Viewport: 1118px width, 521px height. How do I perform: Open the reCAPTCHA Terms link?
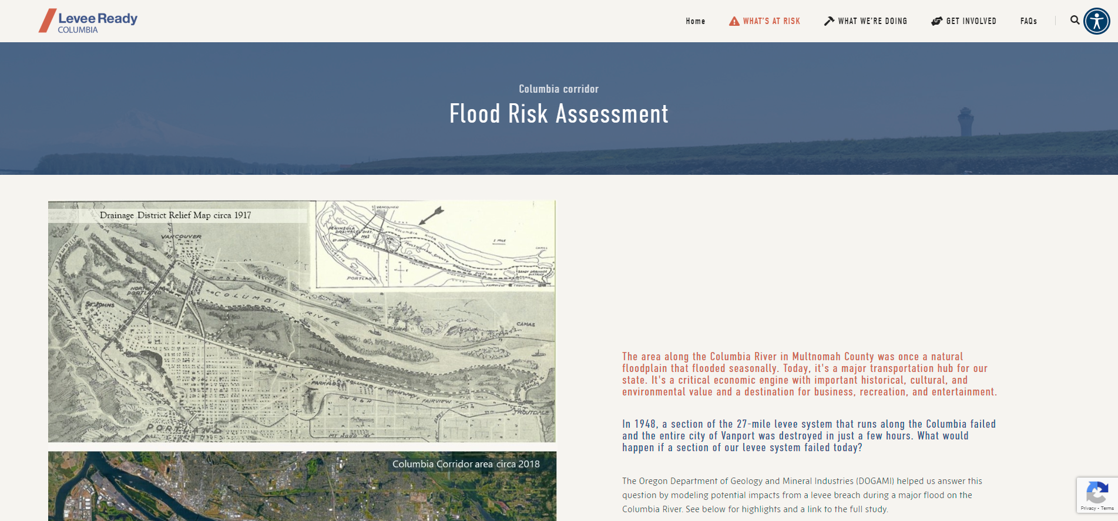click(x=1107, y=508)
